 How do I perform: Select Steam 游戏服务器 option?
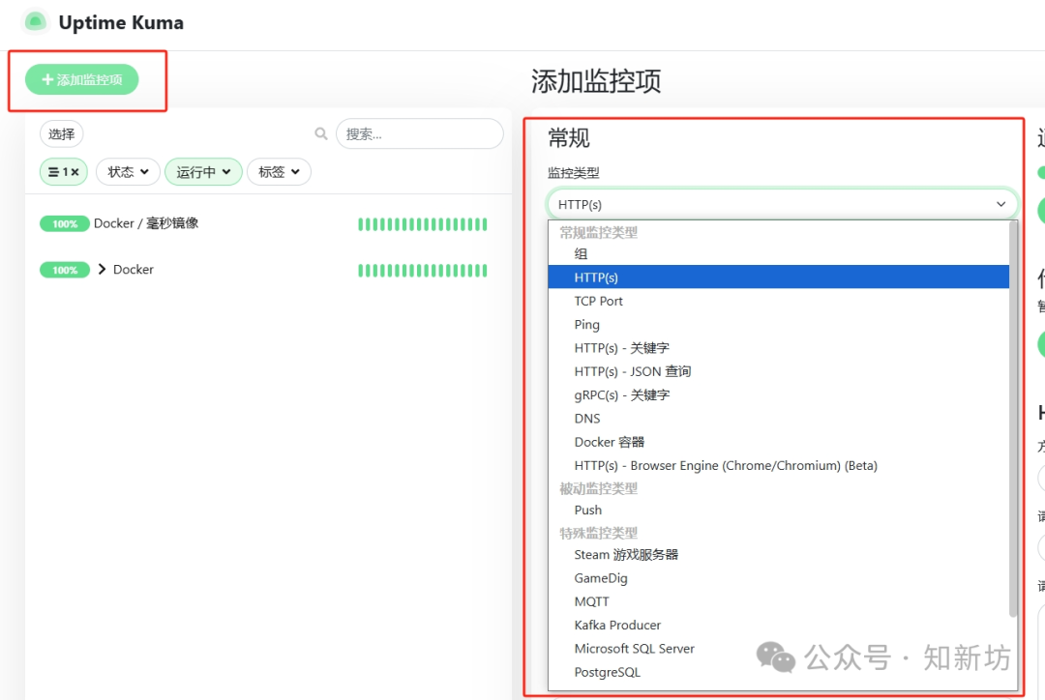778,555
